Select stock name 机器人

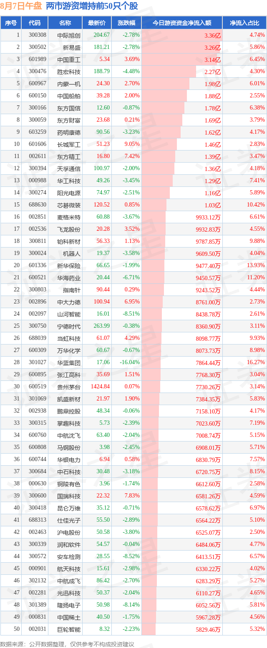pyautogui.click(x=72, y=254)
